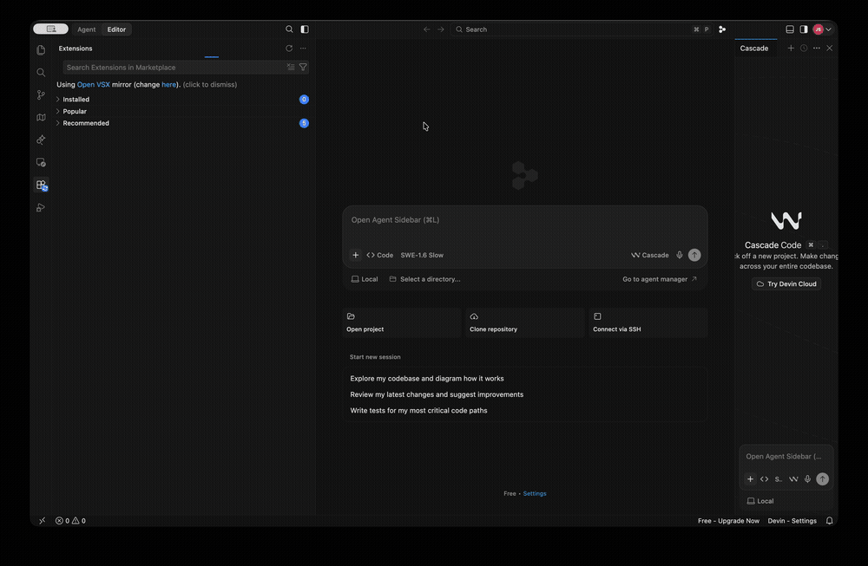Image resolution: width=868 pixels, height=566 pixels.
Task: Open notifications bell in status bar
Action: pos(829,521)
